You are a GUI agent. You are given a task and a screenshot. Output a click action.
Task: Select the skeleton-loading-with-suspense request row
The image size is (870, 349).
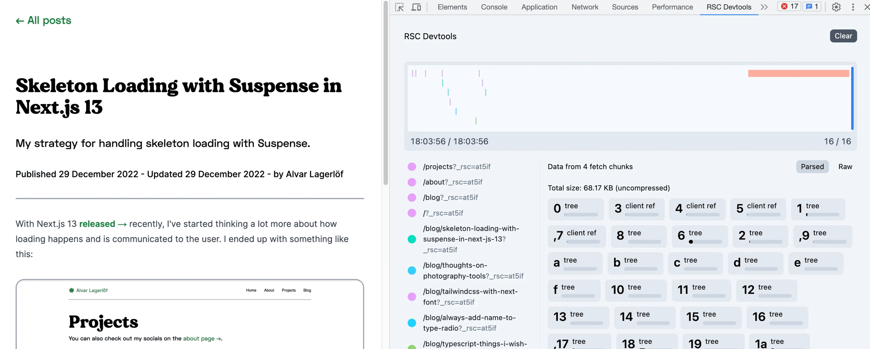pyautogui.click(x=471, y=239)
